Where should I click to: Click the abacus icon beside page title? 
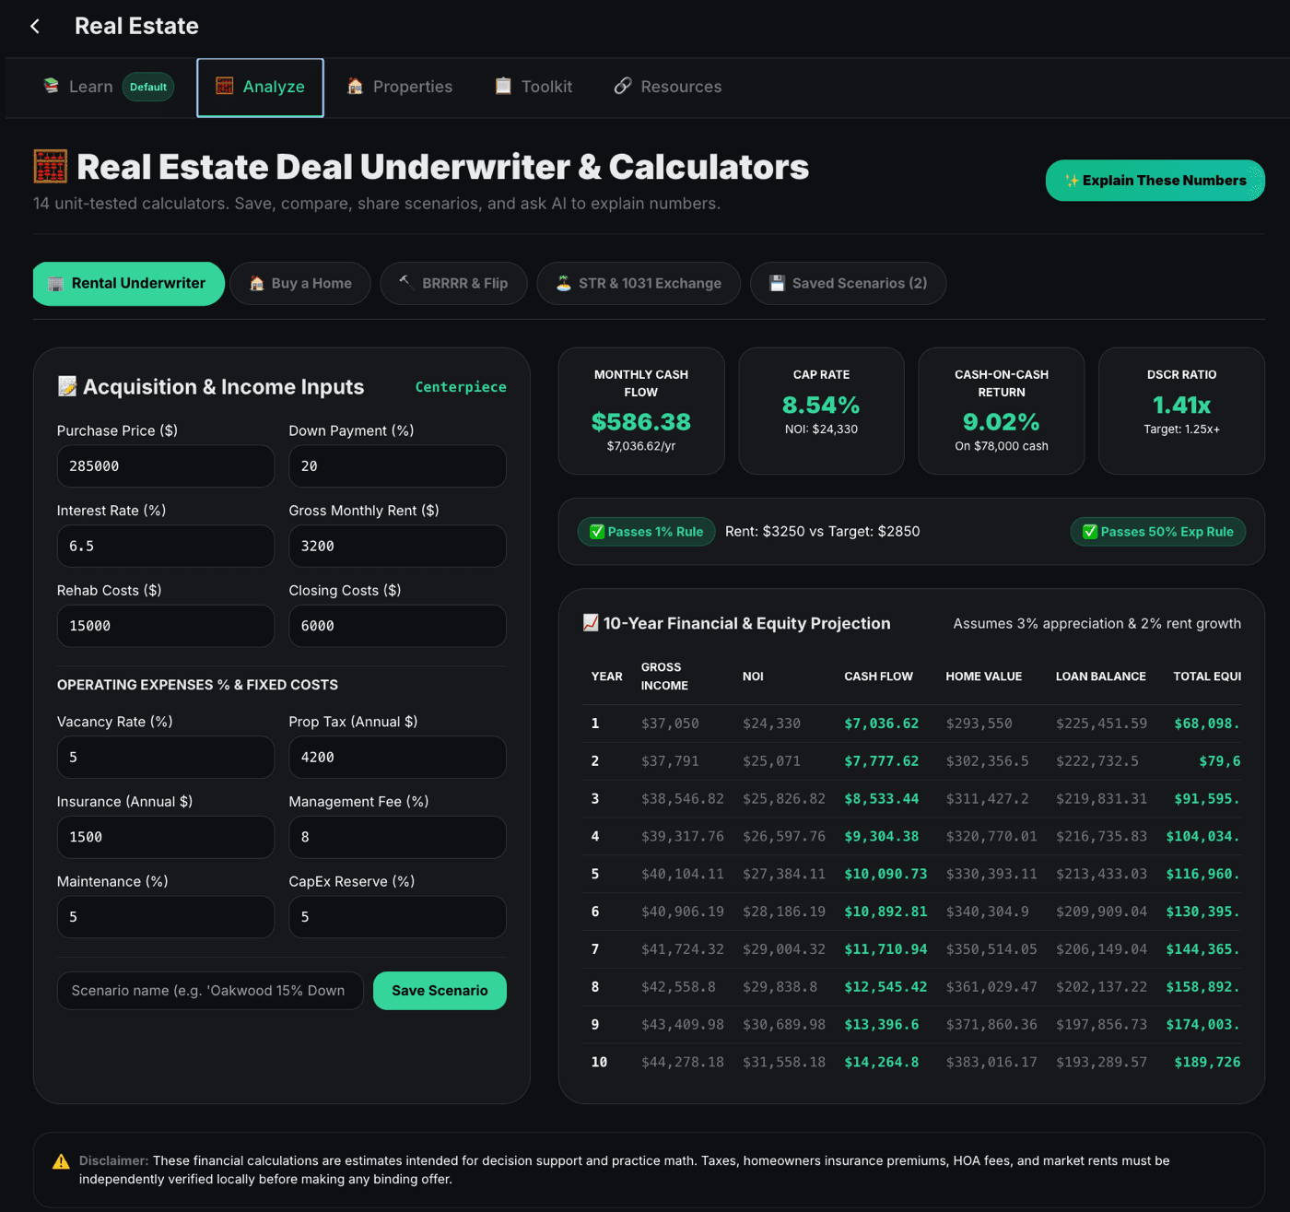click(x=51, y=167)
